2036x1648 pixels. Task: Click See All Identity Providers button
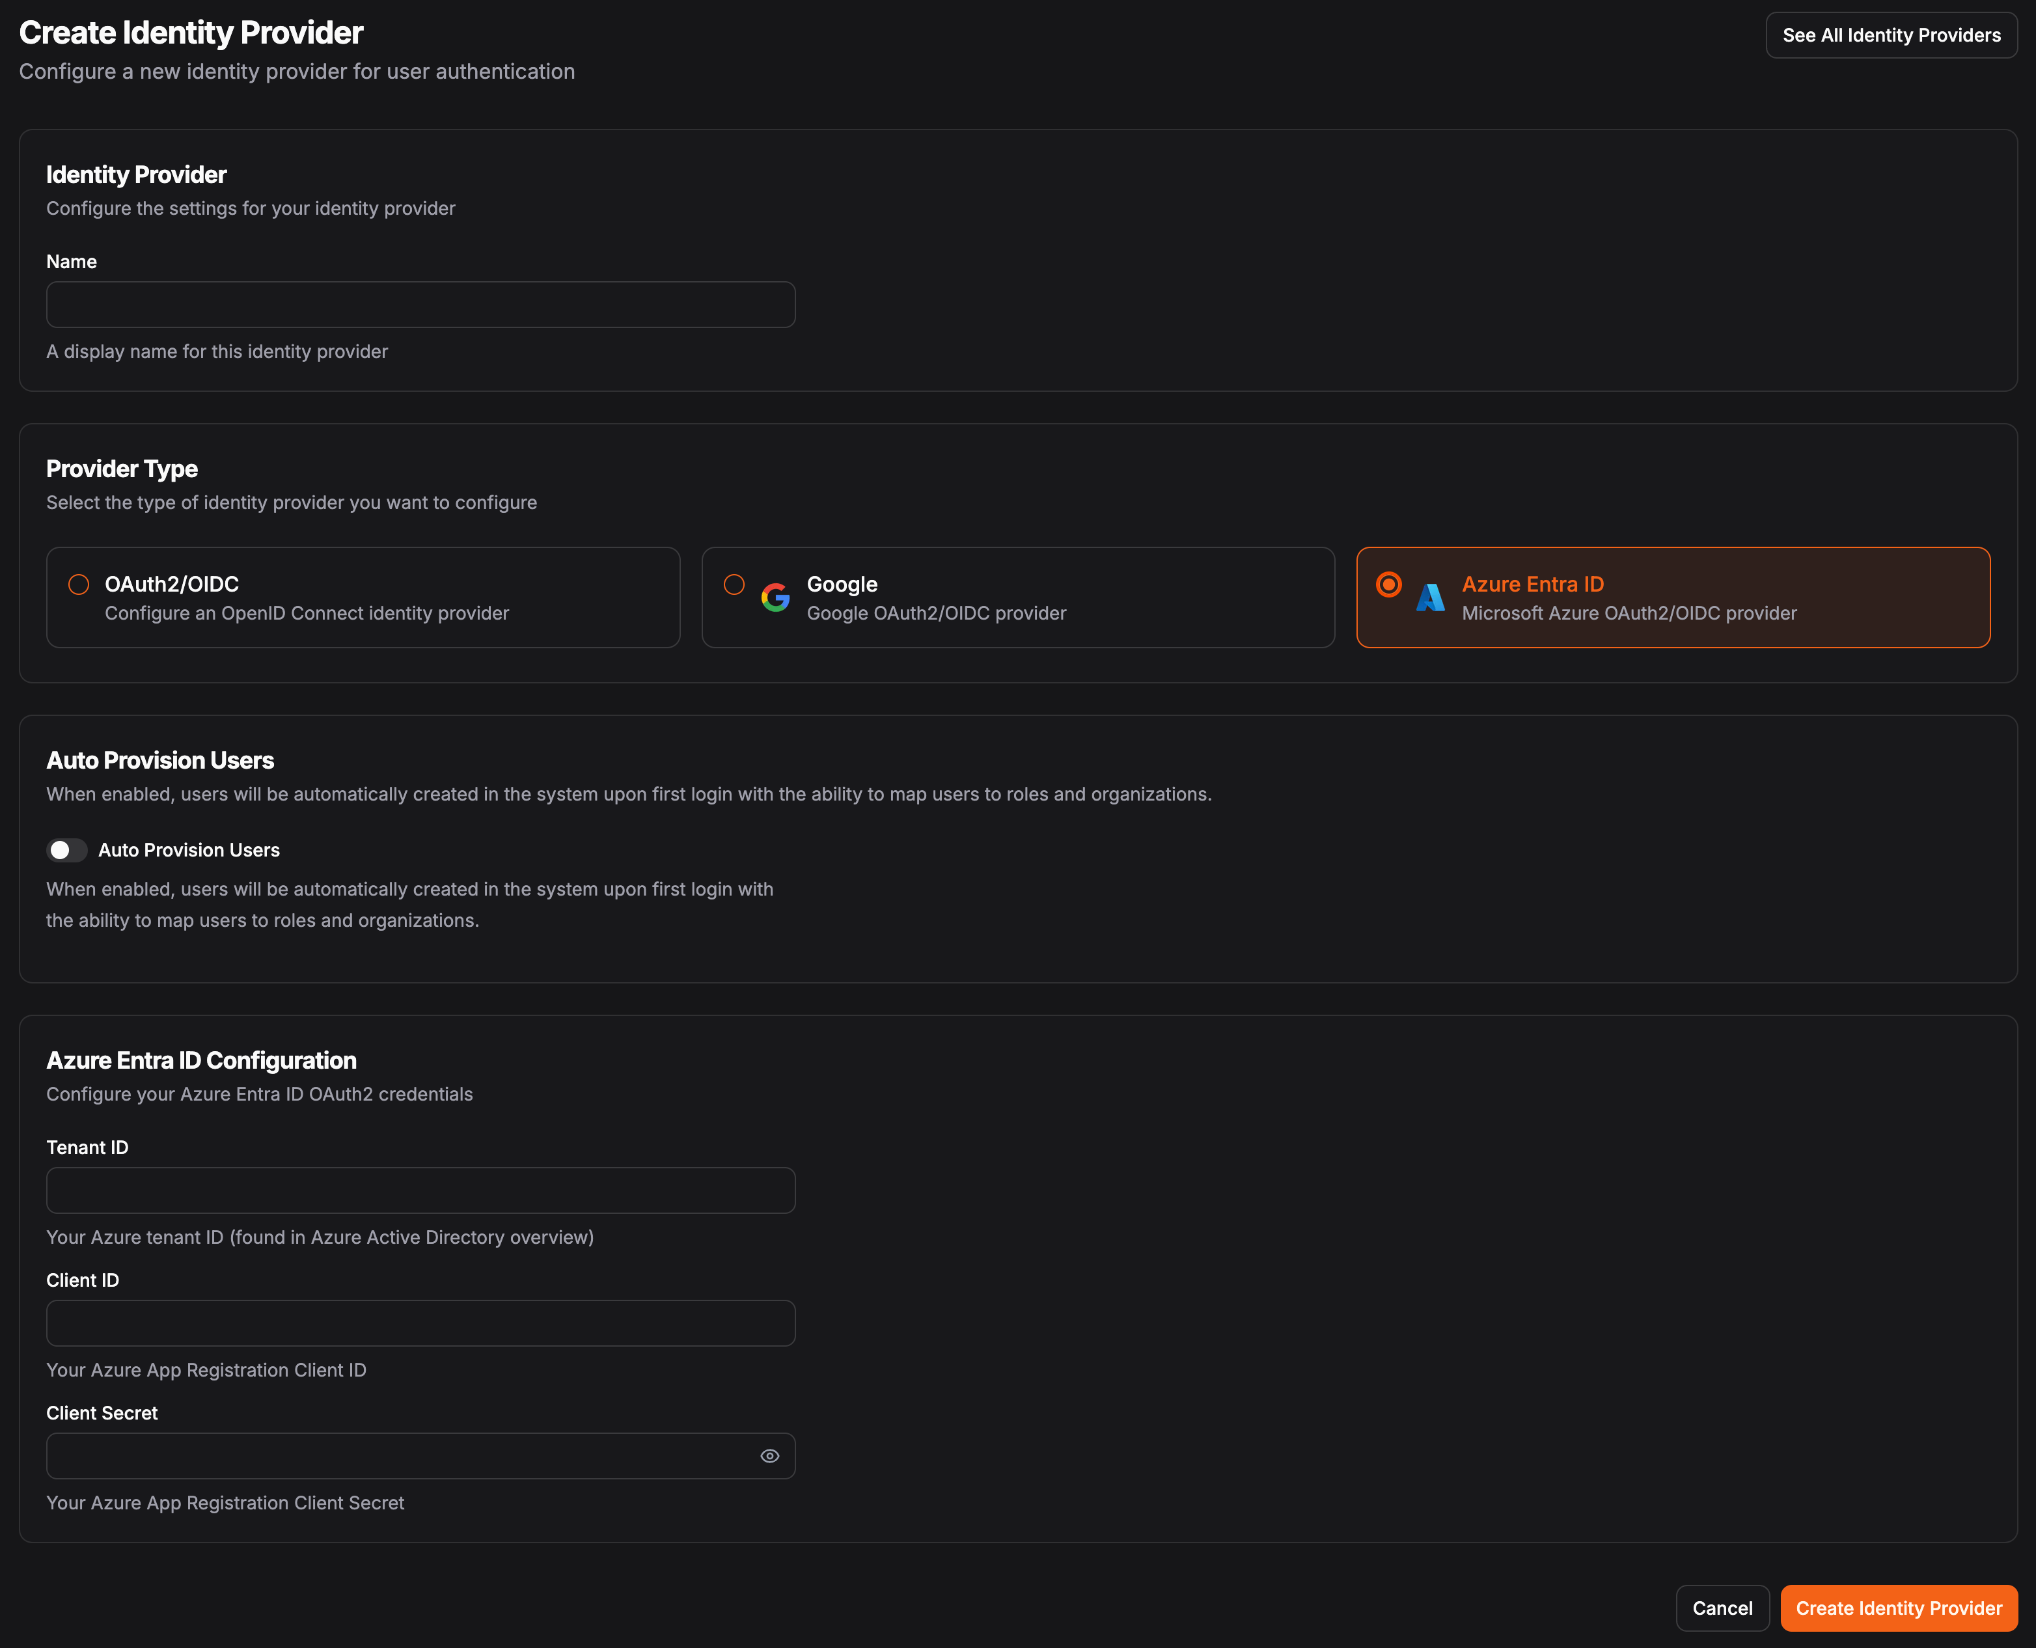tap(1890, 35)
